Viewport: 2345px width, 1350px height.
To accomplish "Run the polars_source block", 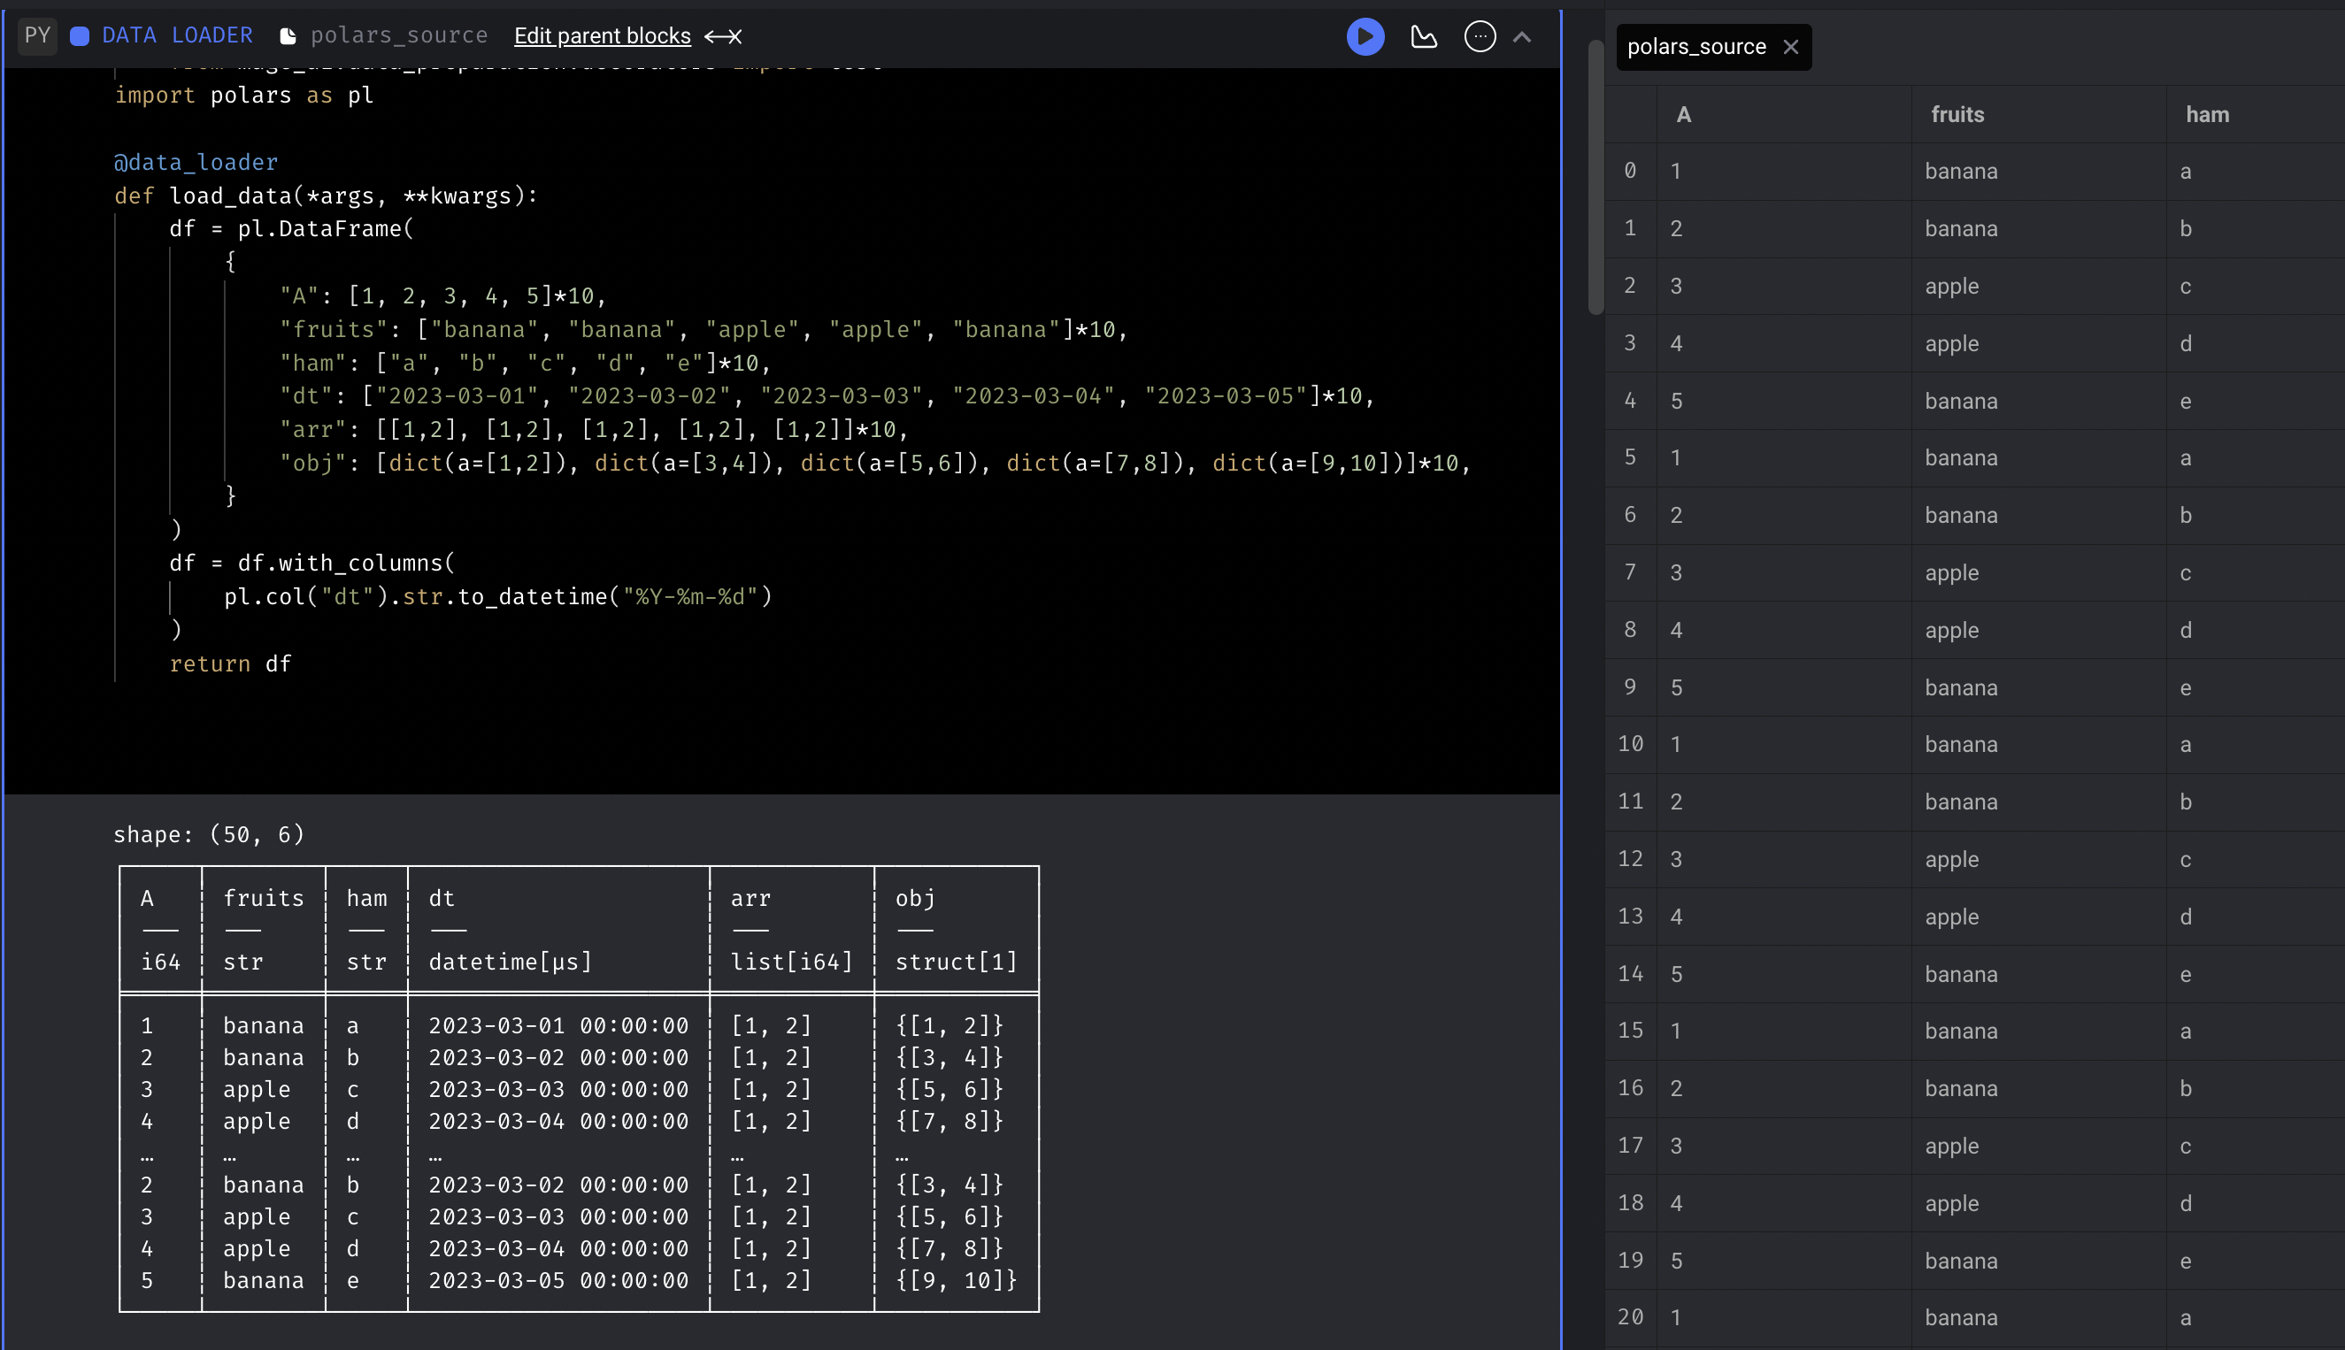I will [x=1364, y=37].
